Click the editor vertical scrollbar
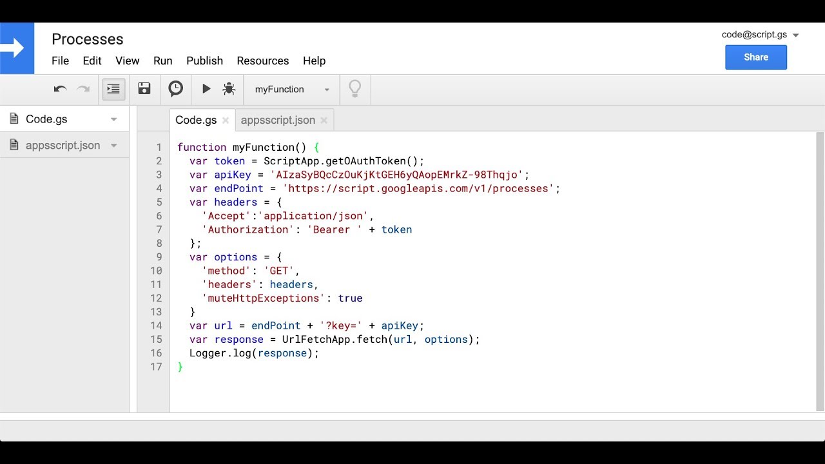The image size is (825, 464). (820, 271)
